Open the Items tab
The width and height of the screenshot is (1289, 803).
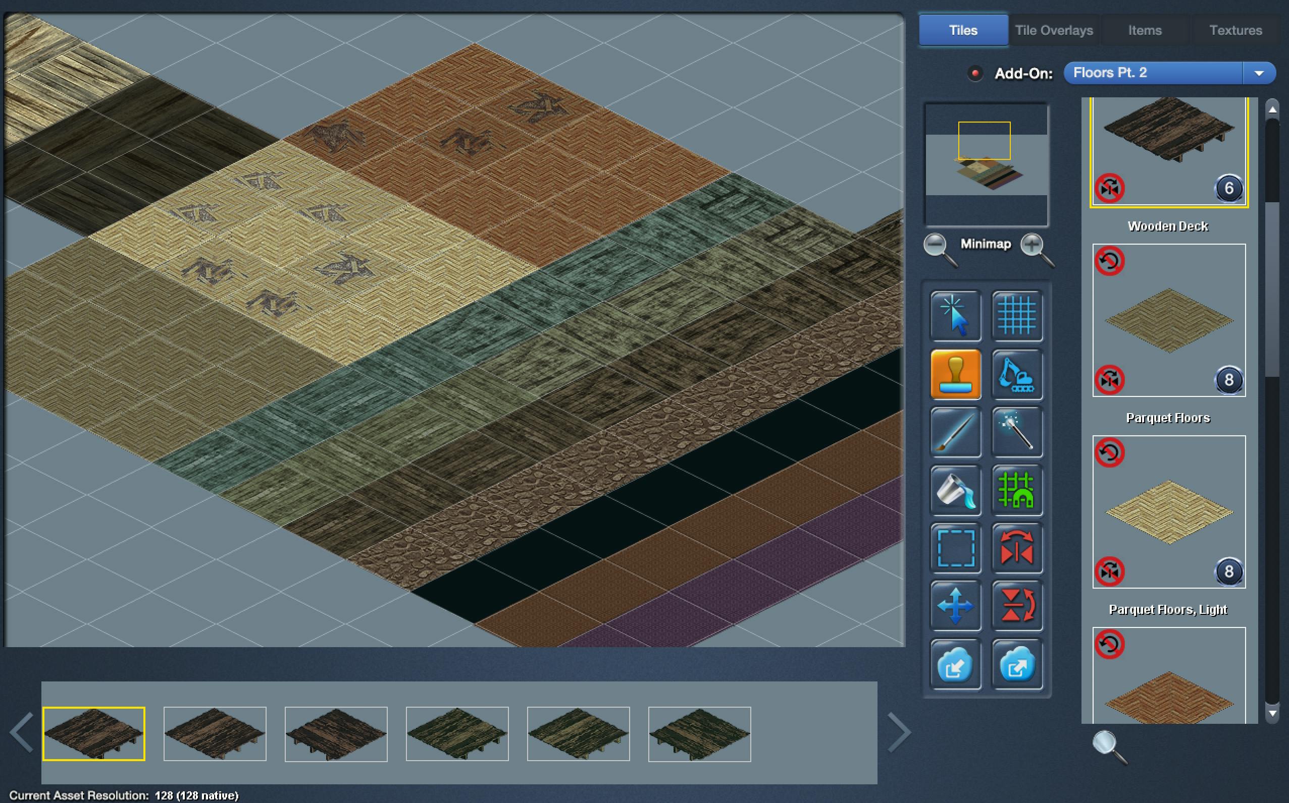click(x=1145, y=30)
